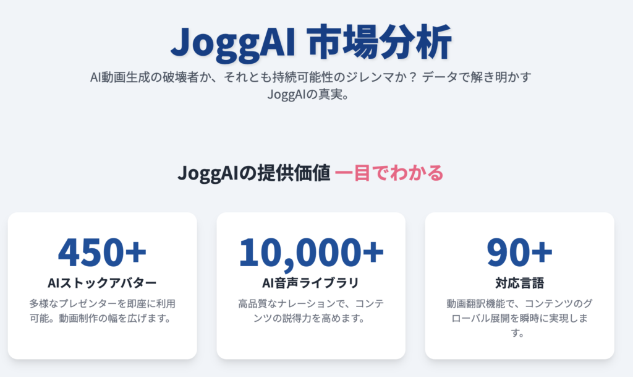633x377 pixels.
Task: Open the 90+ 対応言語 card
Action: tap(519, 285)
